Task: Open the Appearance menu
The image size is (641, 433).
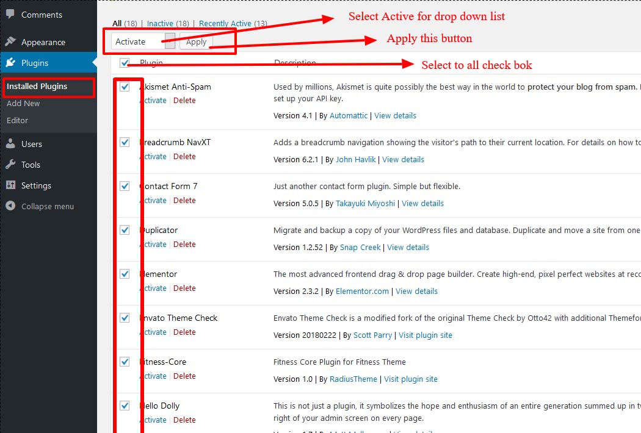Action: tap(43, 42)
